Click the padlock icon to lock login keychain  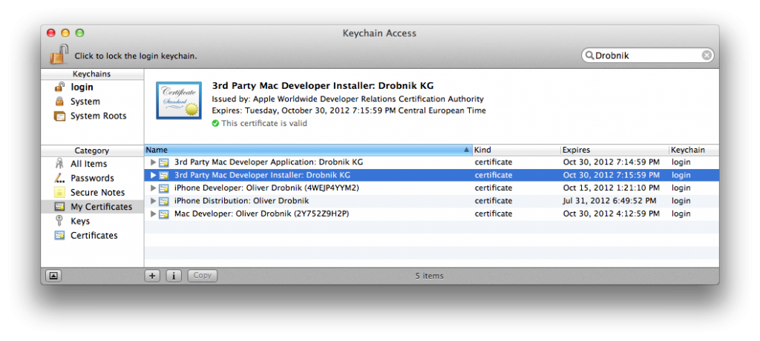[x=59, y=54]
